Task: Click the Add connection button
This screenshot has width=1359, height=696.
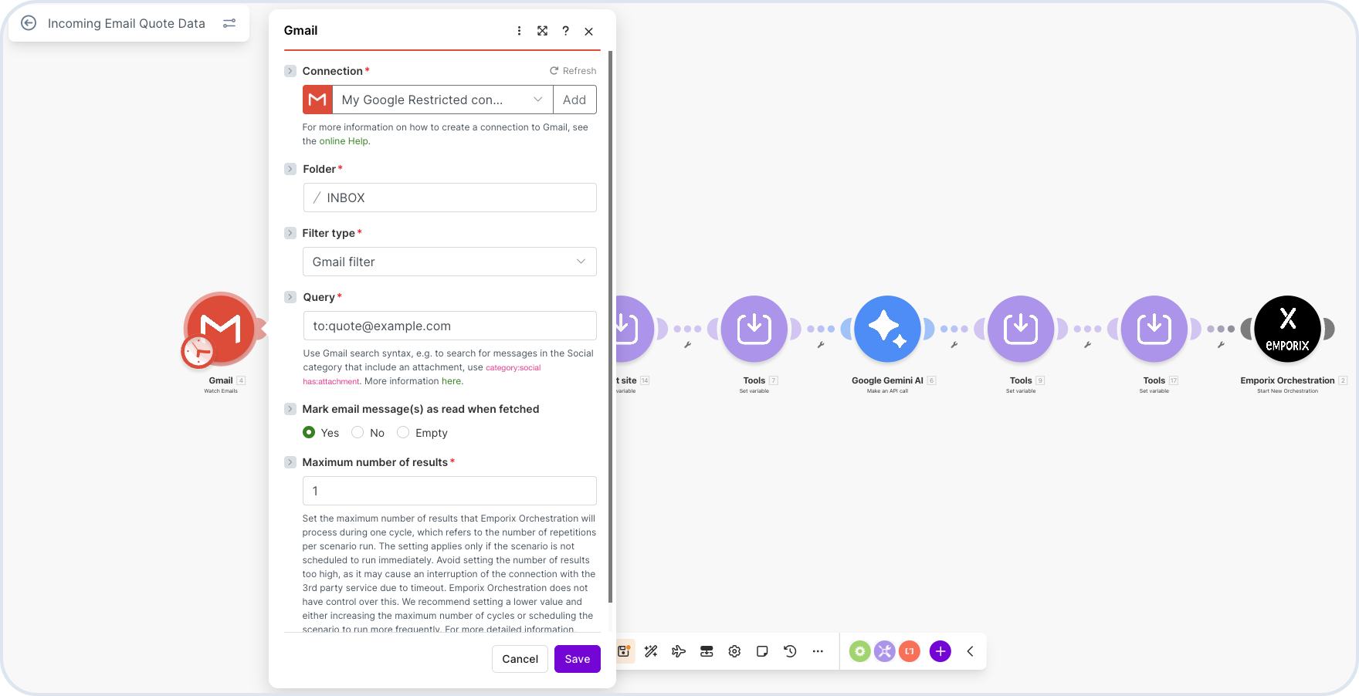Action: coord(574,100)
